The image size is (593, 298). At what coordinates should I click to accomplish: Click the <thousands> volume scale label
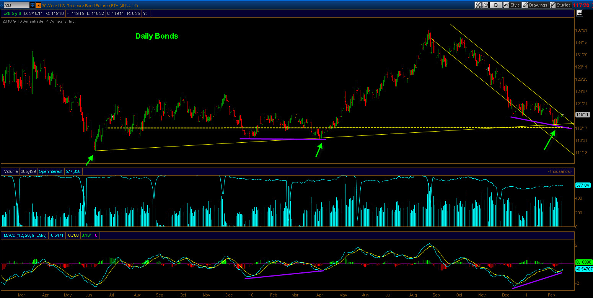pos(560,171)
